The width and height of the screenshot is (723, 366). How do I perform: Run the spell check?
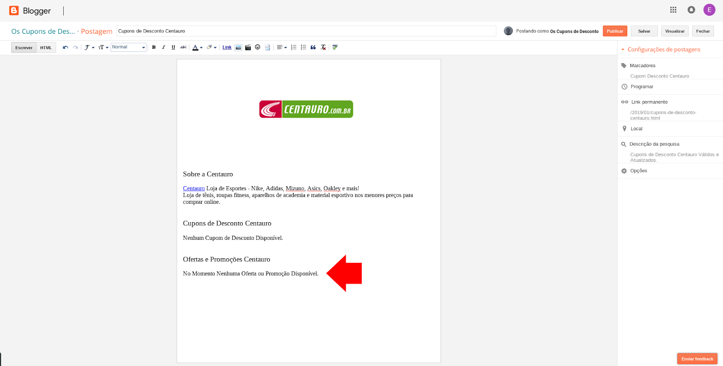pos(335,47)
